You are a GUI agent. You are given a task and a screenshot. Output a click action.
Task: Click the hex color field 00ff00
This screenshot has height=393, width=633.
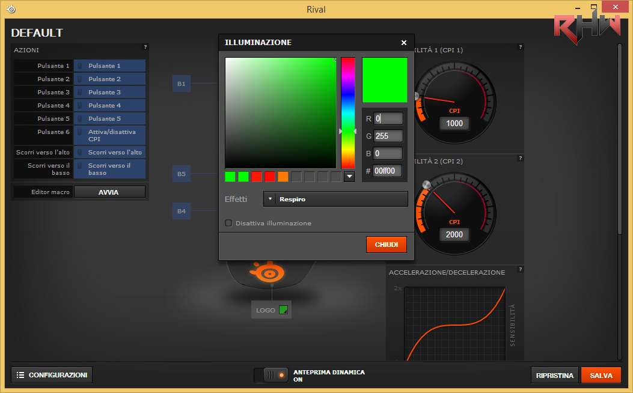387,171
